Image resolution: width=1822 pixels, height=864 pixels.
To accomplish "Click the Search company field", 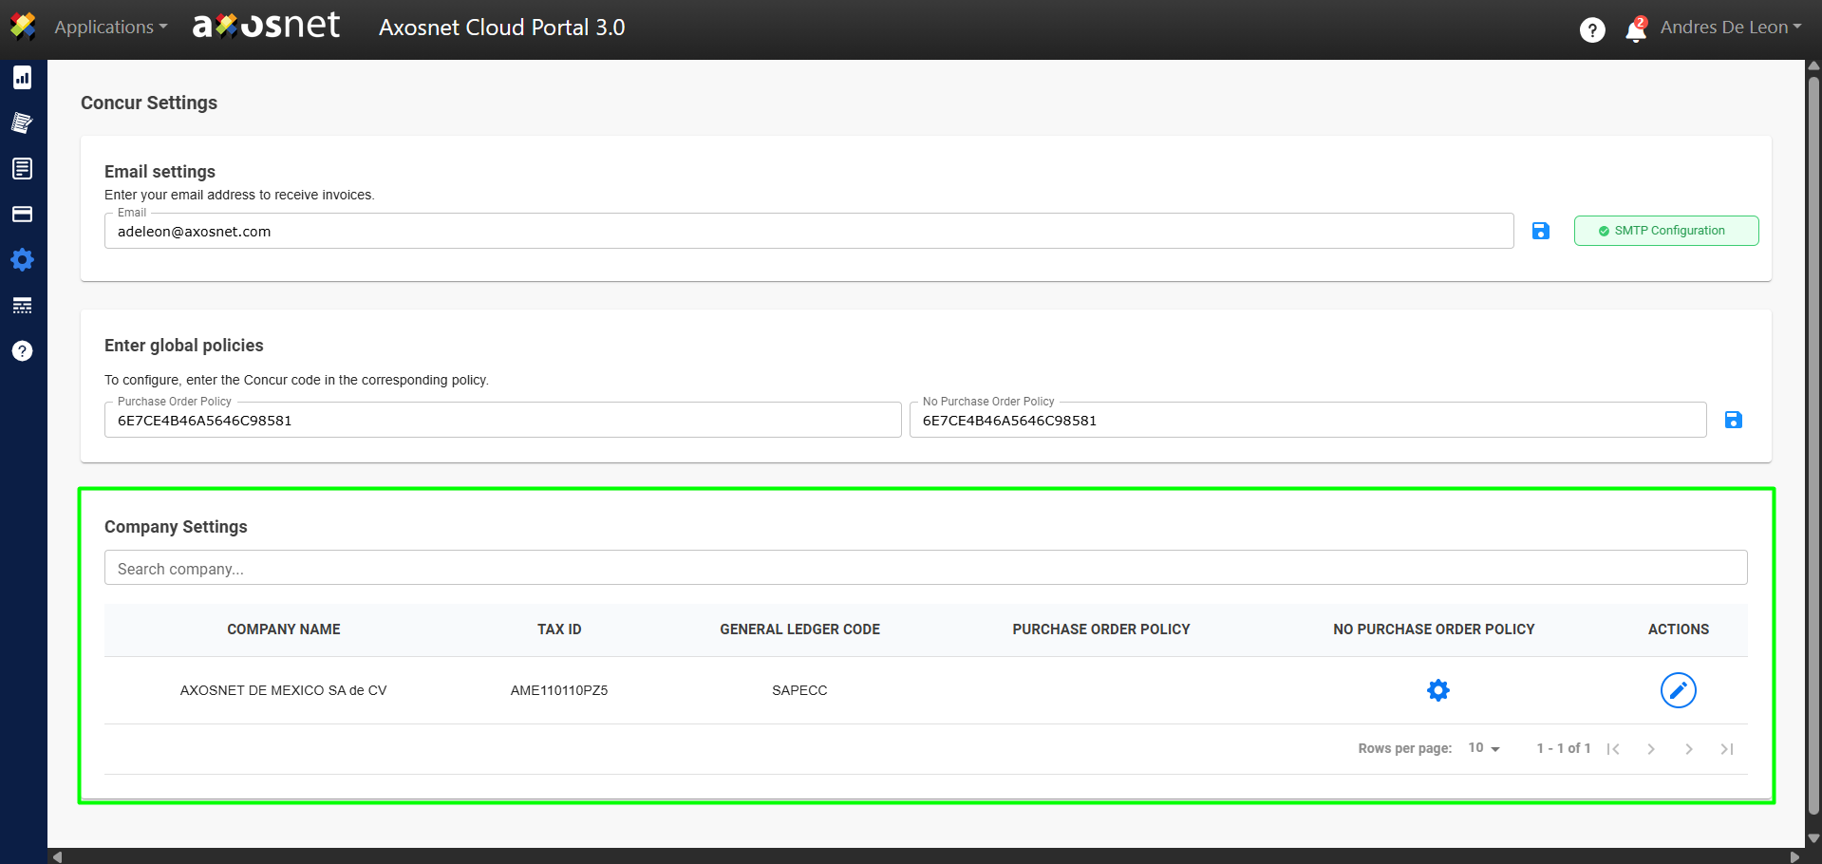I will 926,568.
